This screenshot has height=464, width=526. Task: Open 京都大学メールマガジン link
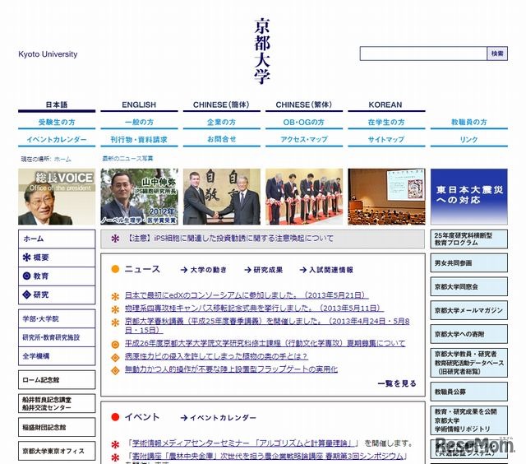point(469,310)
